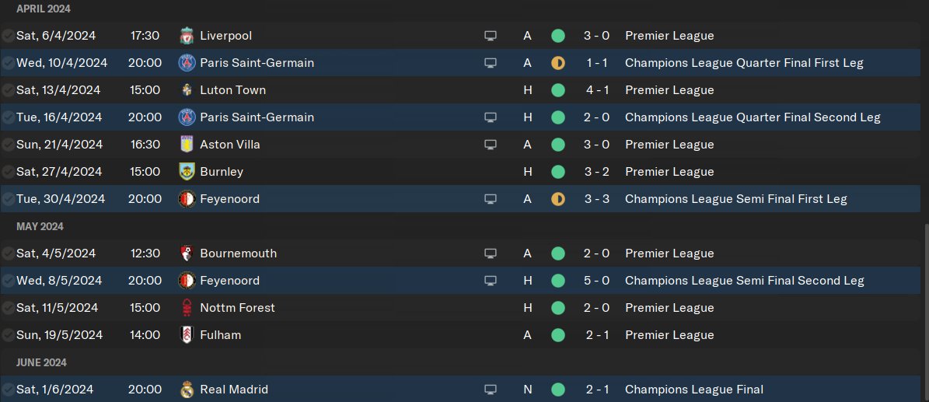The height and width of the screenshot is (402, 929).
Task: Click the Aston Villa club crest
Action: click(187, 145)
